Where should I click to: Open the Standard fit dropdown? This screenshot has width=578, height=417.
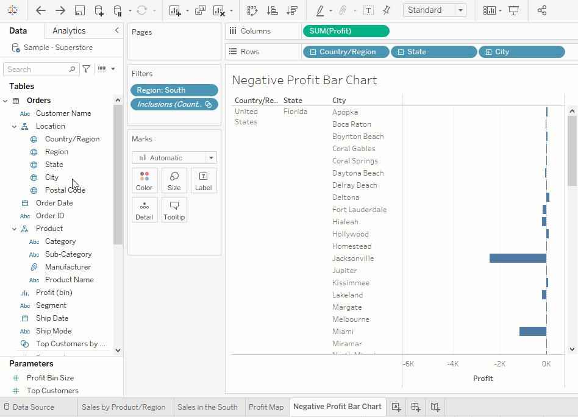434,10
